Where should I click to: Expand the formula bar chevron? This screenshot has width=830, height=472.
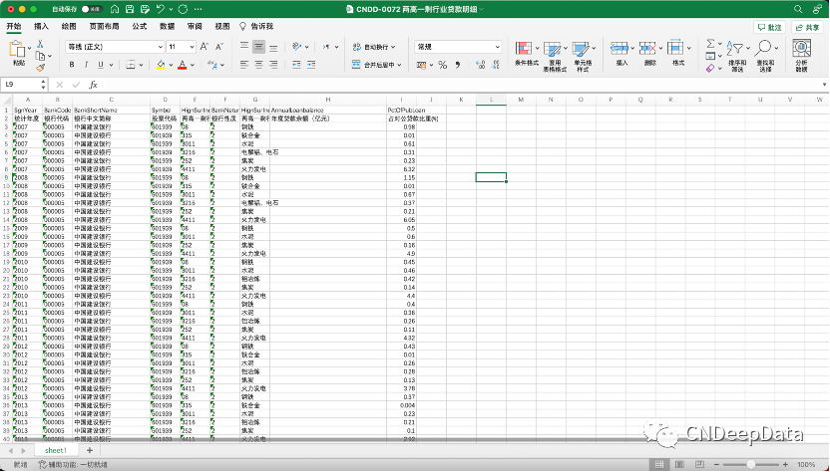coord(824,85)
